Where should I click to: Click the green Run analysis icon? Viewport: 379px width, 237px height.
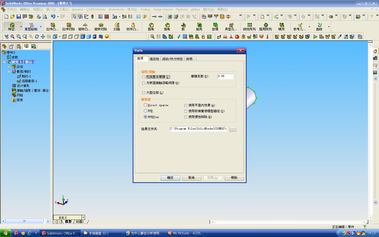[x=315, y=37]
